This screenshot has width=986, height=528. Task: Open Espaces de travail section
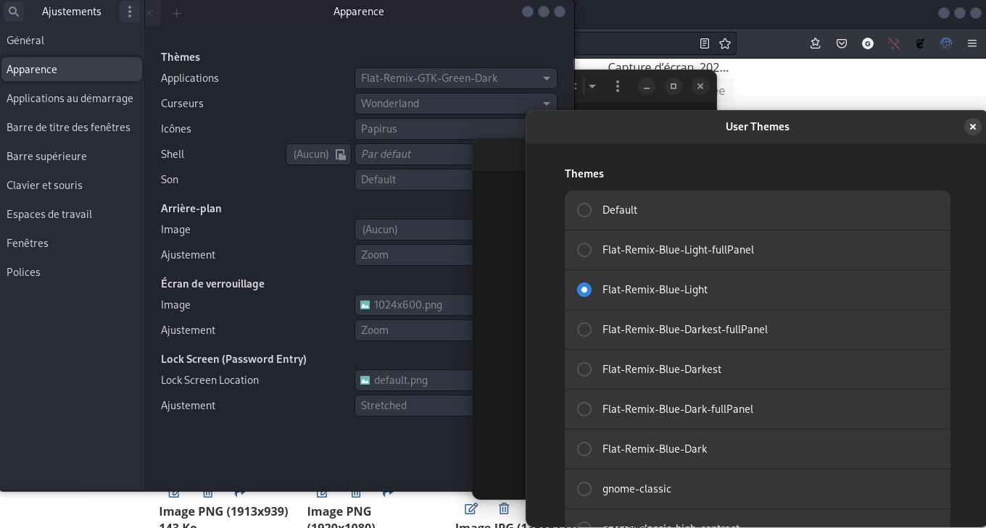click(x=71, y=214)
